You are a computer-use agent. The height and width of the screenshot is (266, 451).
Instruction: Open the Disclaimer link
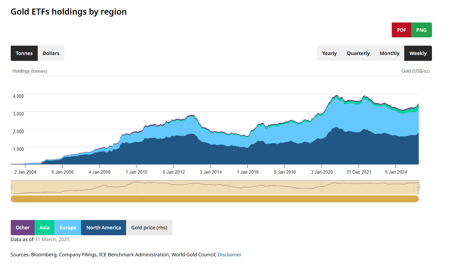coord(229,255)
